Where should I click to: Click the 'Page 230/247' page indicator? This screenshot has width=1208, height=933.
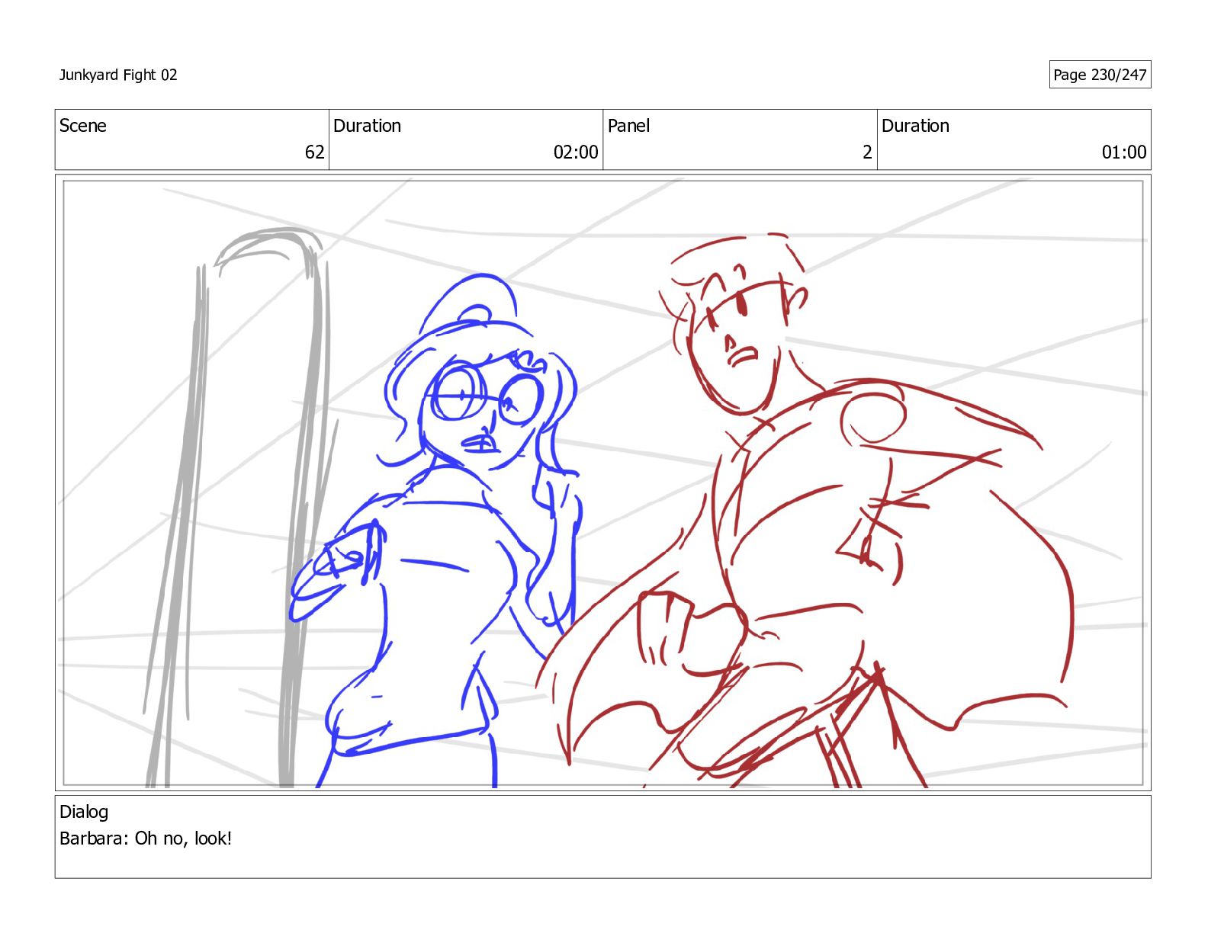click(1100, 75)
